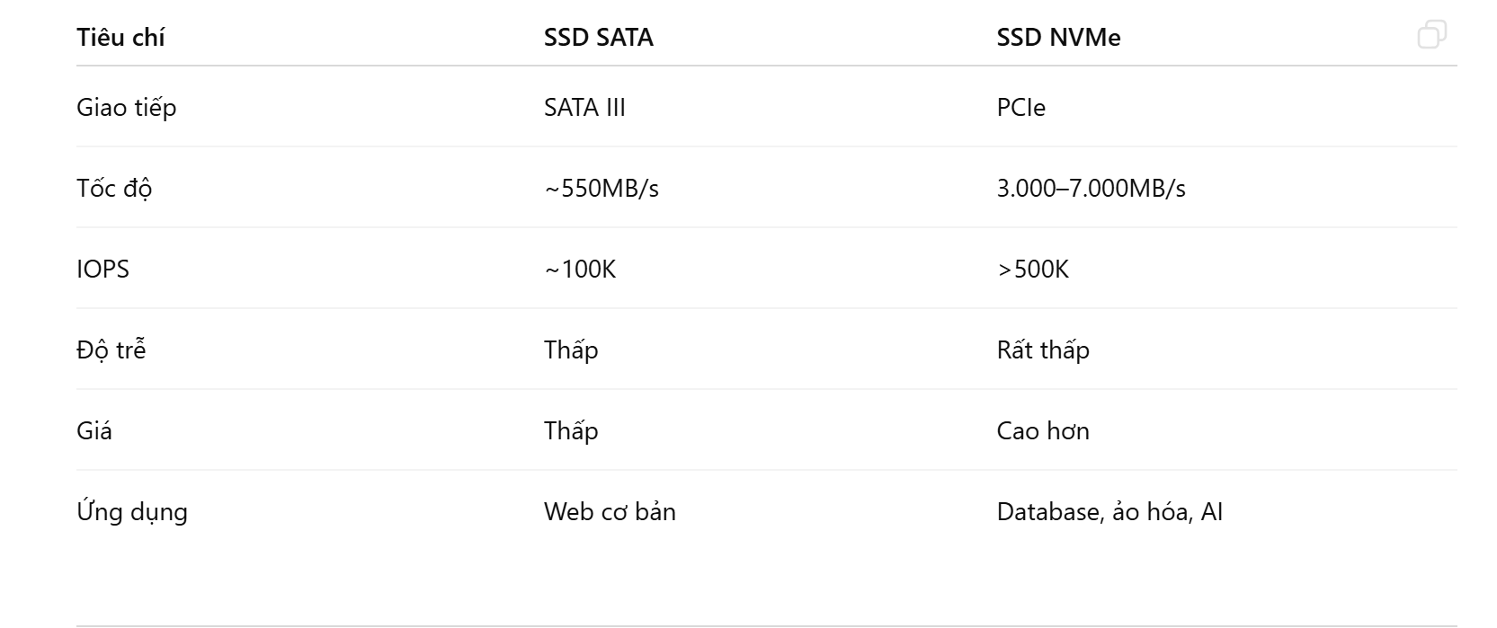Select the "Giao tiếp" row label

point(126,108)
